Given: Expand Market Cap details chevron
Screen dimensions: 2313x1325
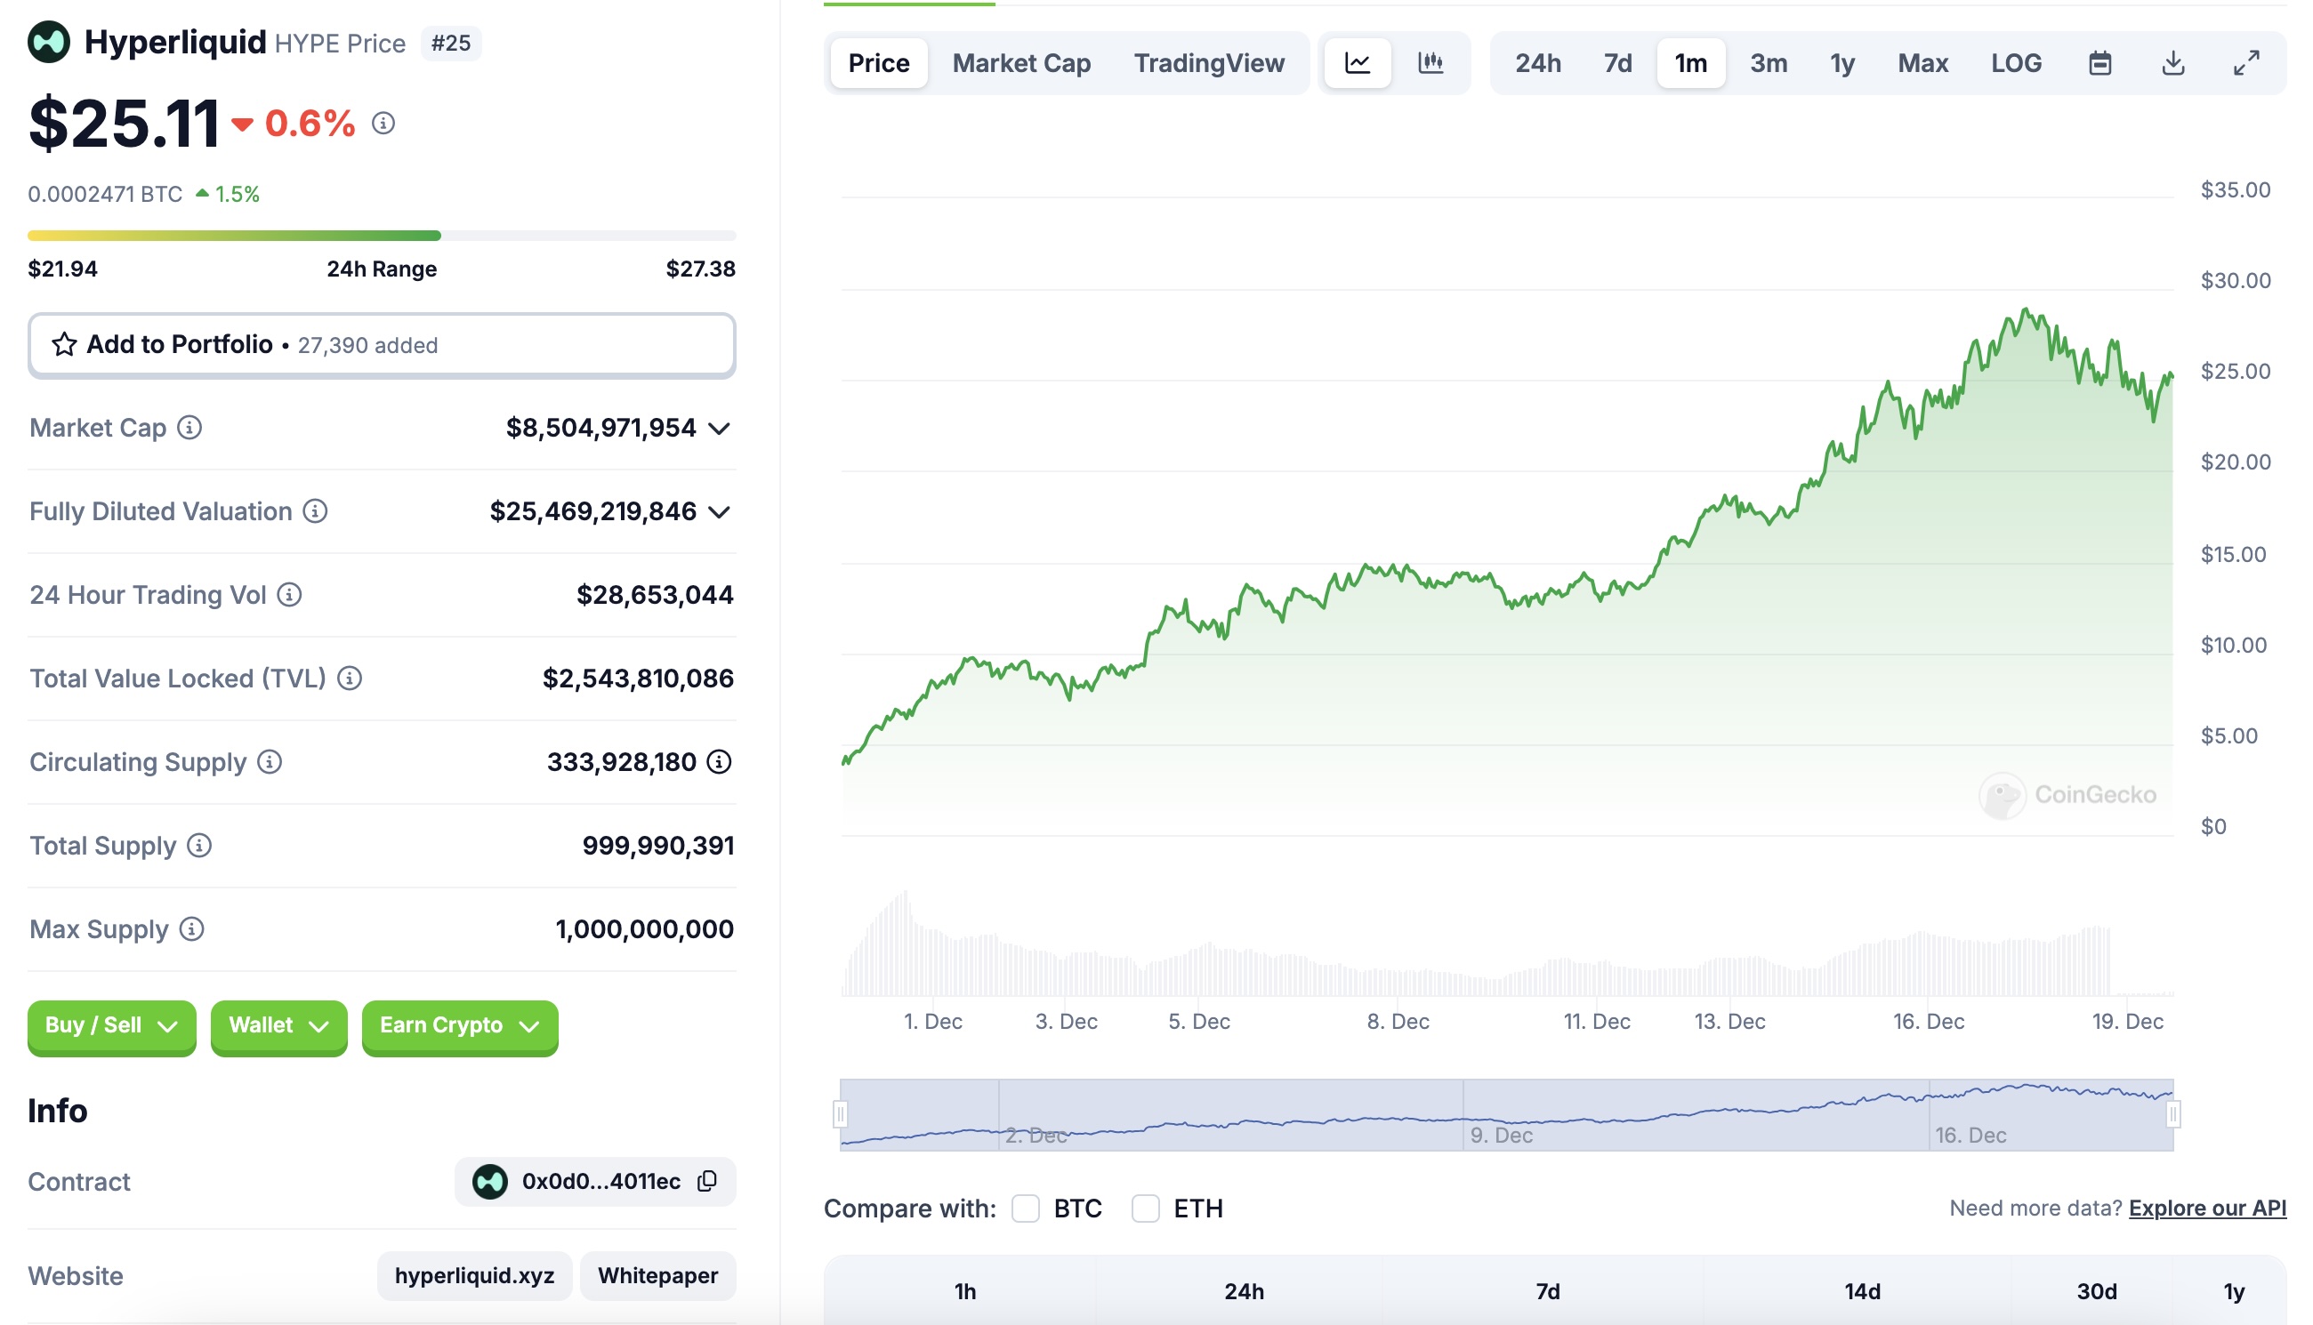Looking at the screenshot, I should coord(719,429).
